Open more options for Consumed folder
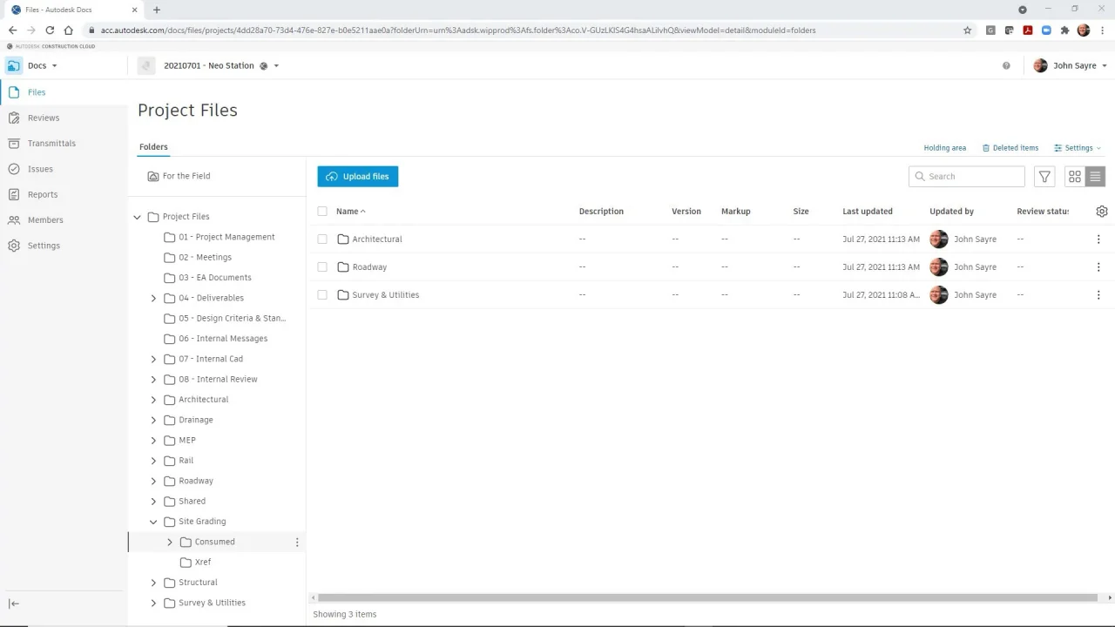Viewport: 1115px width, 627px height. (297, 543)
